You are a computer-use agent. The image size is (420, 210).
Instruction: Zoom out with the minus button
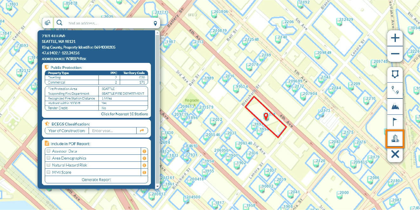tap(395, 54)
